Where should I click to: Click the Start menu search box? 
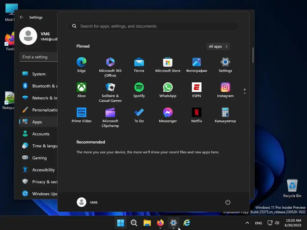click(x=153, y=26)
